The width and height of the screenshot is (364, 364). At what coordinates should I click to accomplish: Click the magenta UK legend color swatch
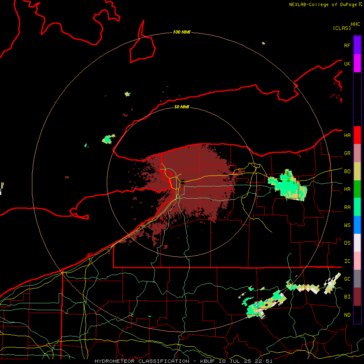[357, 63]
